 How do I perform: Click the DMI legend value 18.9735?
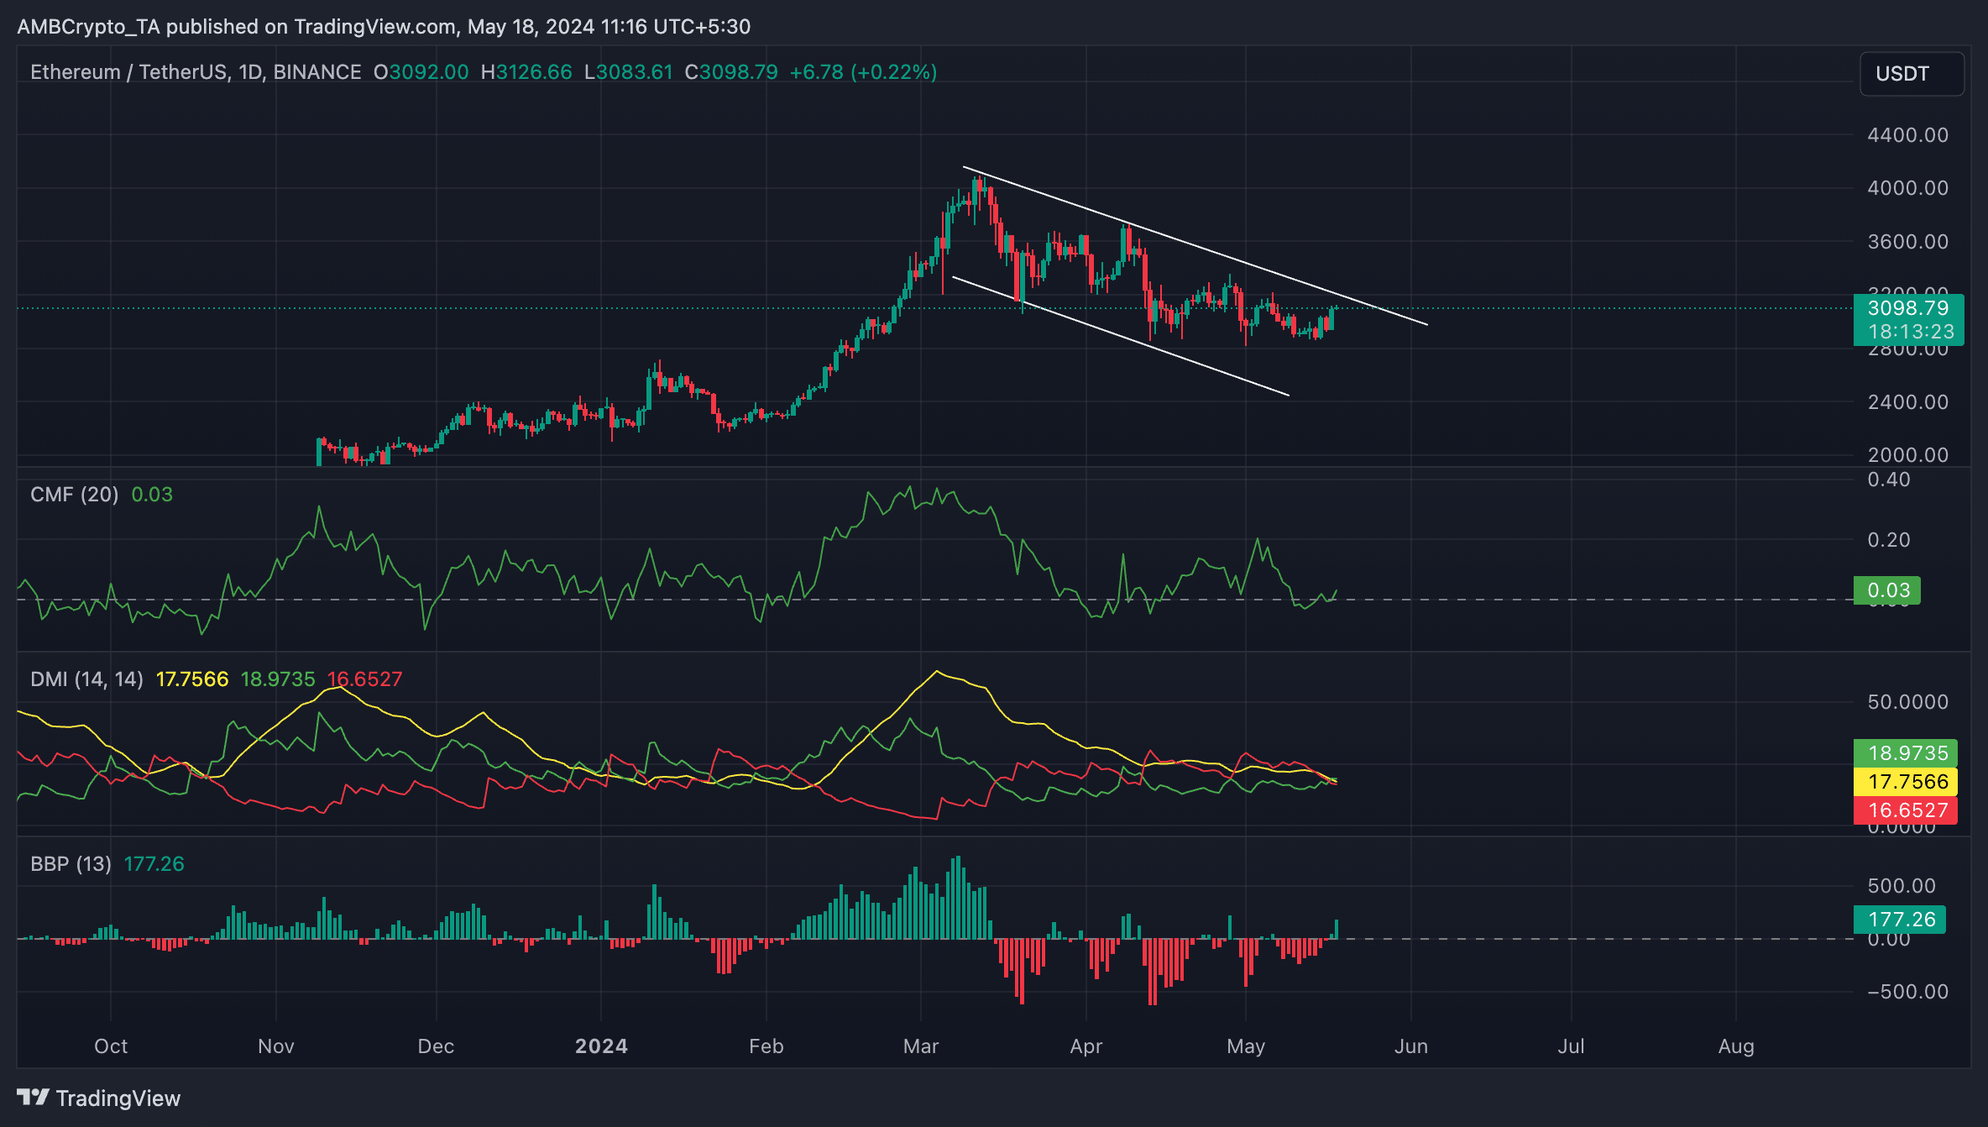click(278, 679)
